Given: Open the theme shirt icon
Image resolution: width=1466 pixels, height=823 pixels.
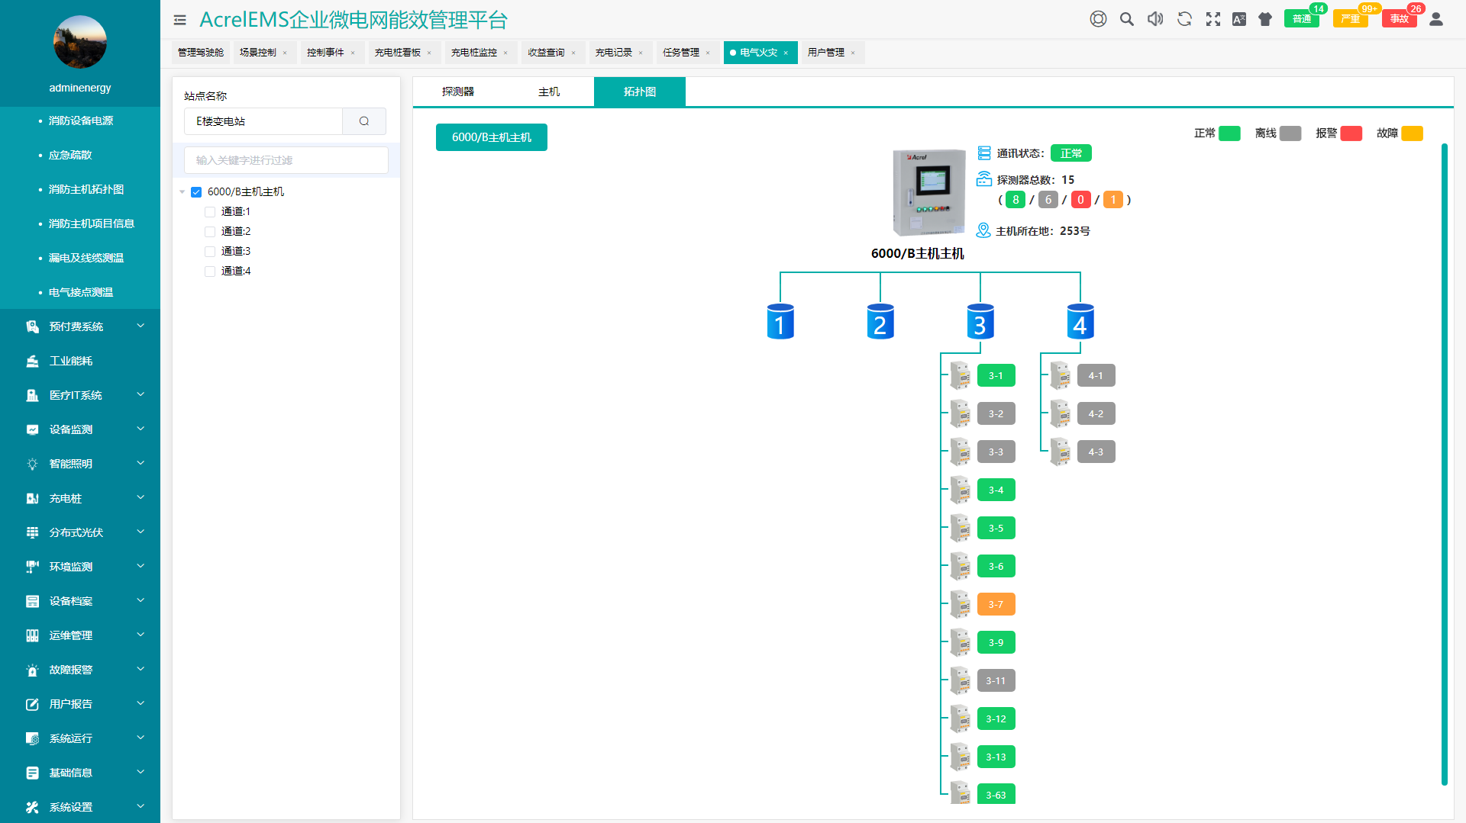Looking at the screenshot, I should [x=1265, y=19].
